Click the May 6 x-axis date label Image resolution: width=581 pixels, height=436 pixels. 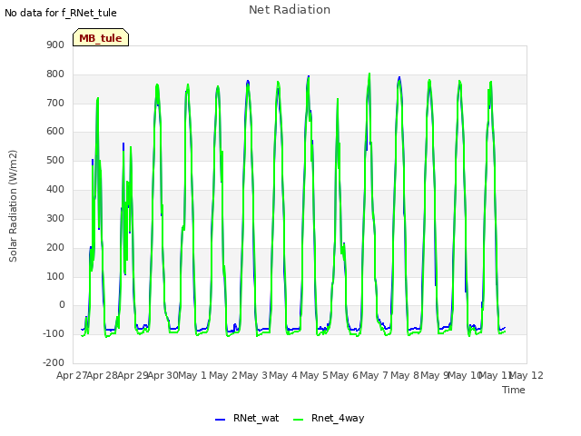(x=344, y=375)
